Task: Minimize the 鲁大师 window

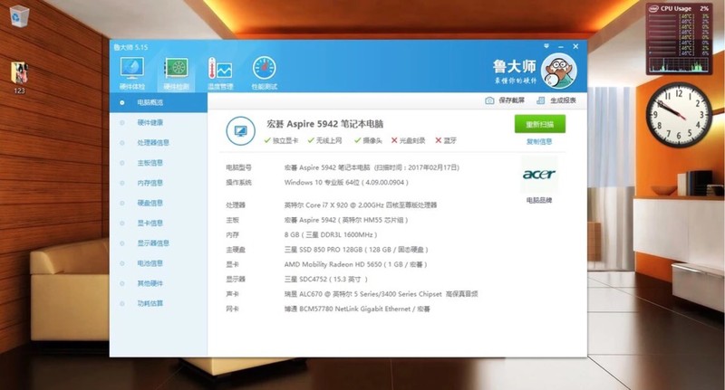Action: [x=560, y=47]
